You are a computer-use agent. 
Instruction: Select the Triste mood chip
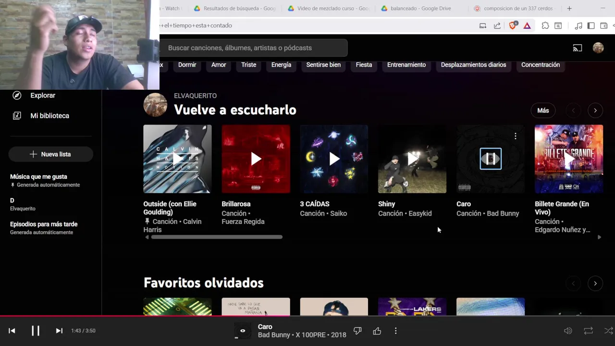pyautogui.click(x=248, y=65)
